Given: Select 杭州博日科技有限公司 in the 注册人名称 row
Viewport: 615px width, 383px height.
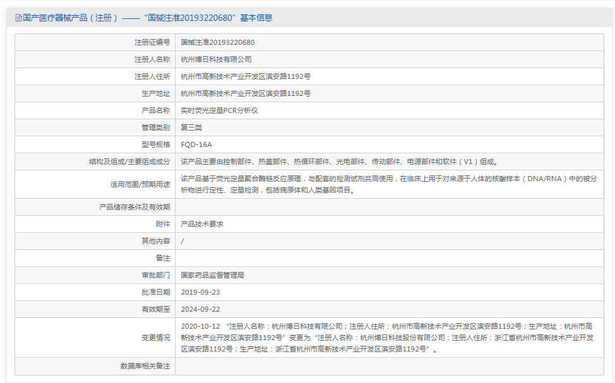Looking at the screenshot, I should [216, 59].
